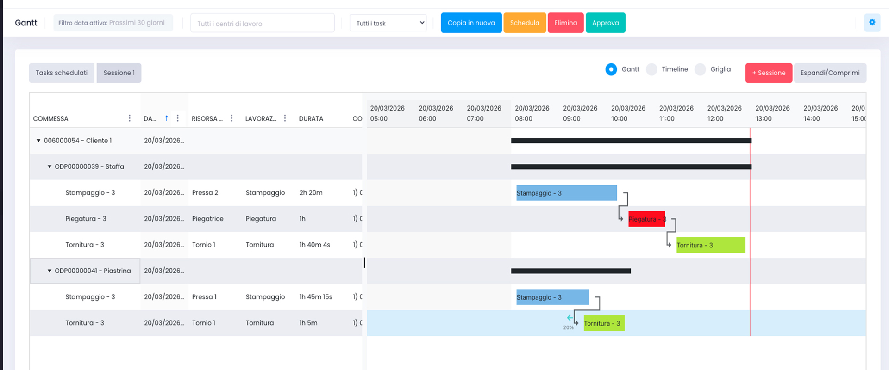Image resolution: width=889 pixels, height=370 pixels.
Task: Click Pressa 2 resource cell
Action: tap(205, 193)
